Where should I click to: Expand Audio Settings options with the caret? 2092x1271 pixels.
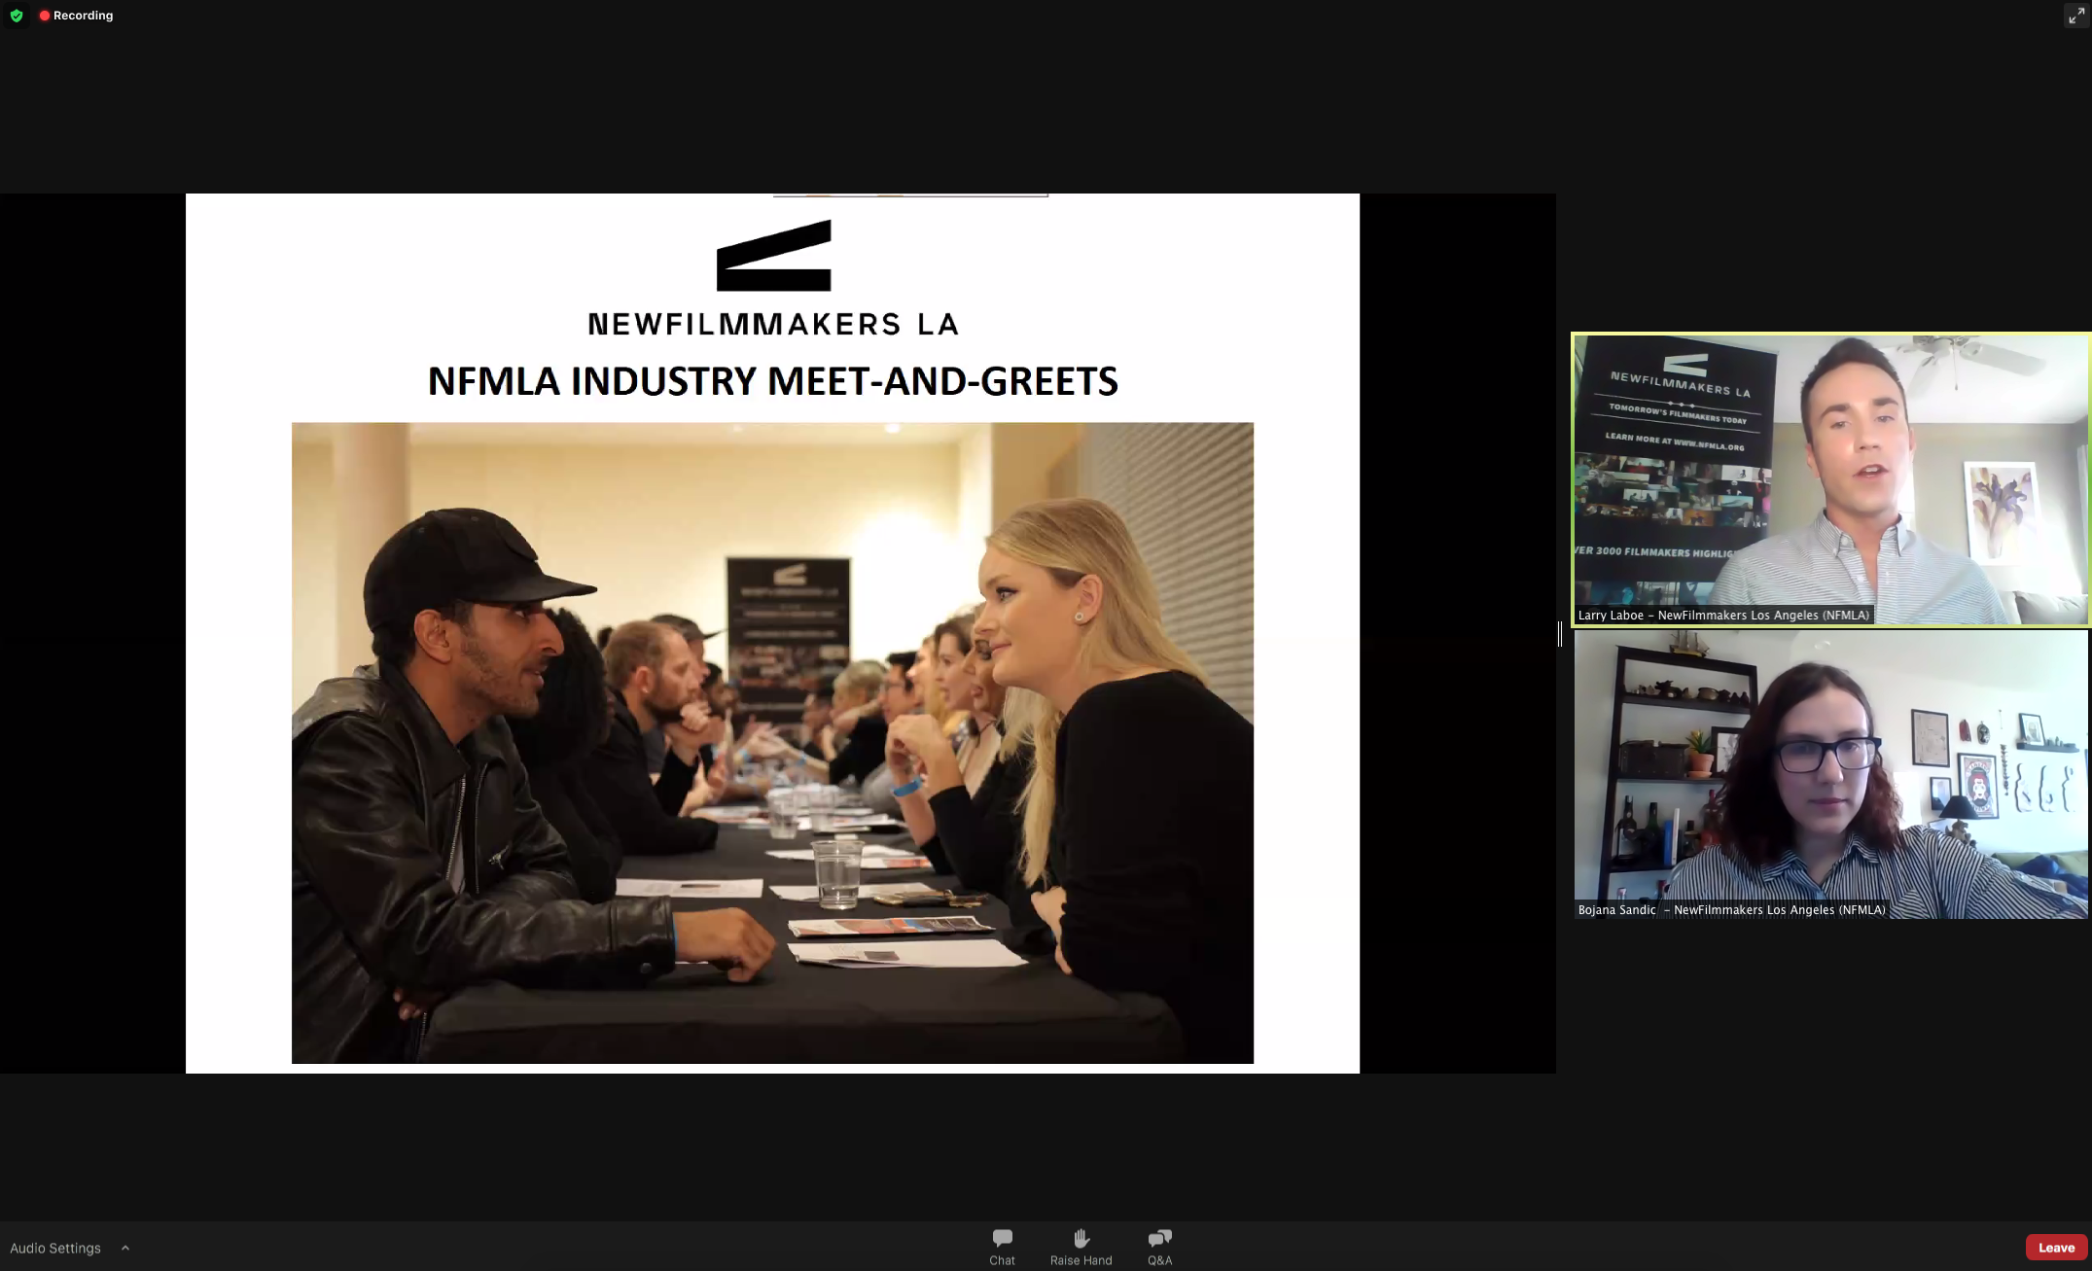pos(125,1248)
